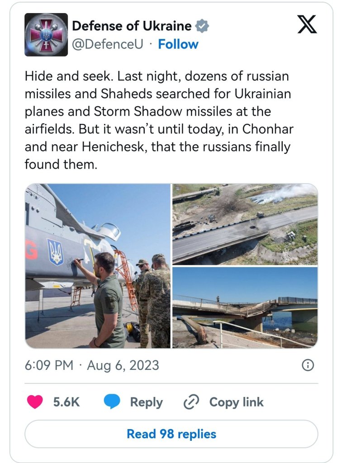
Task: Click the tweet text starting with Hide and seek
Action: pyautogui.click(x=158, y=120)
